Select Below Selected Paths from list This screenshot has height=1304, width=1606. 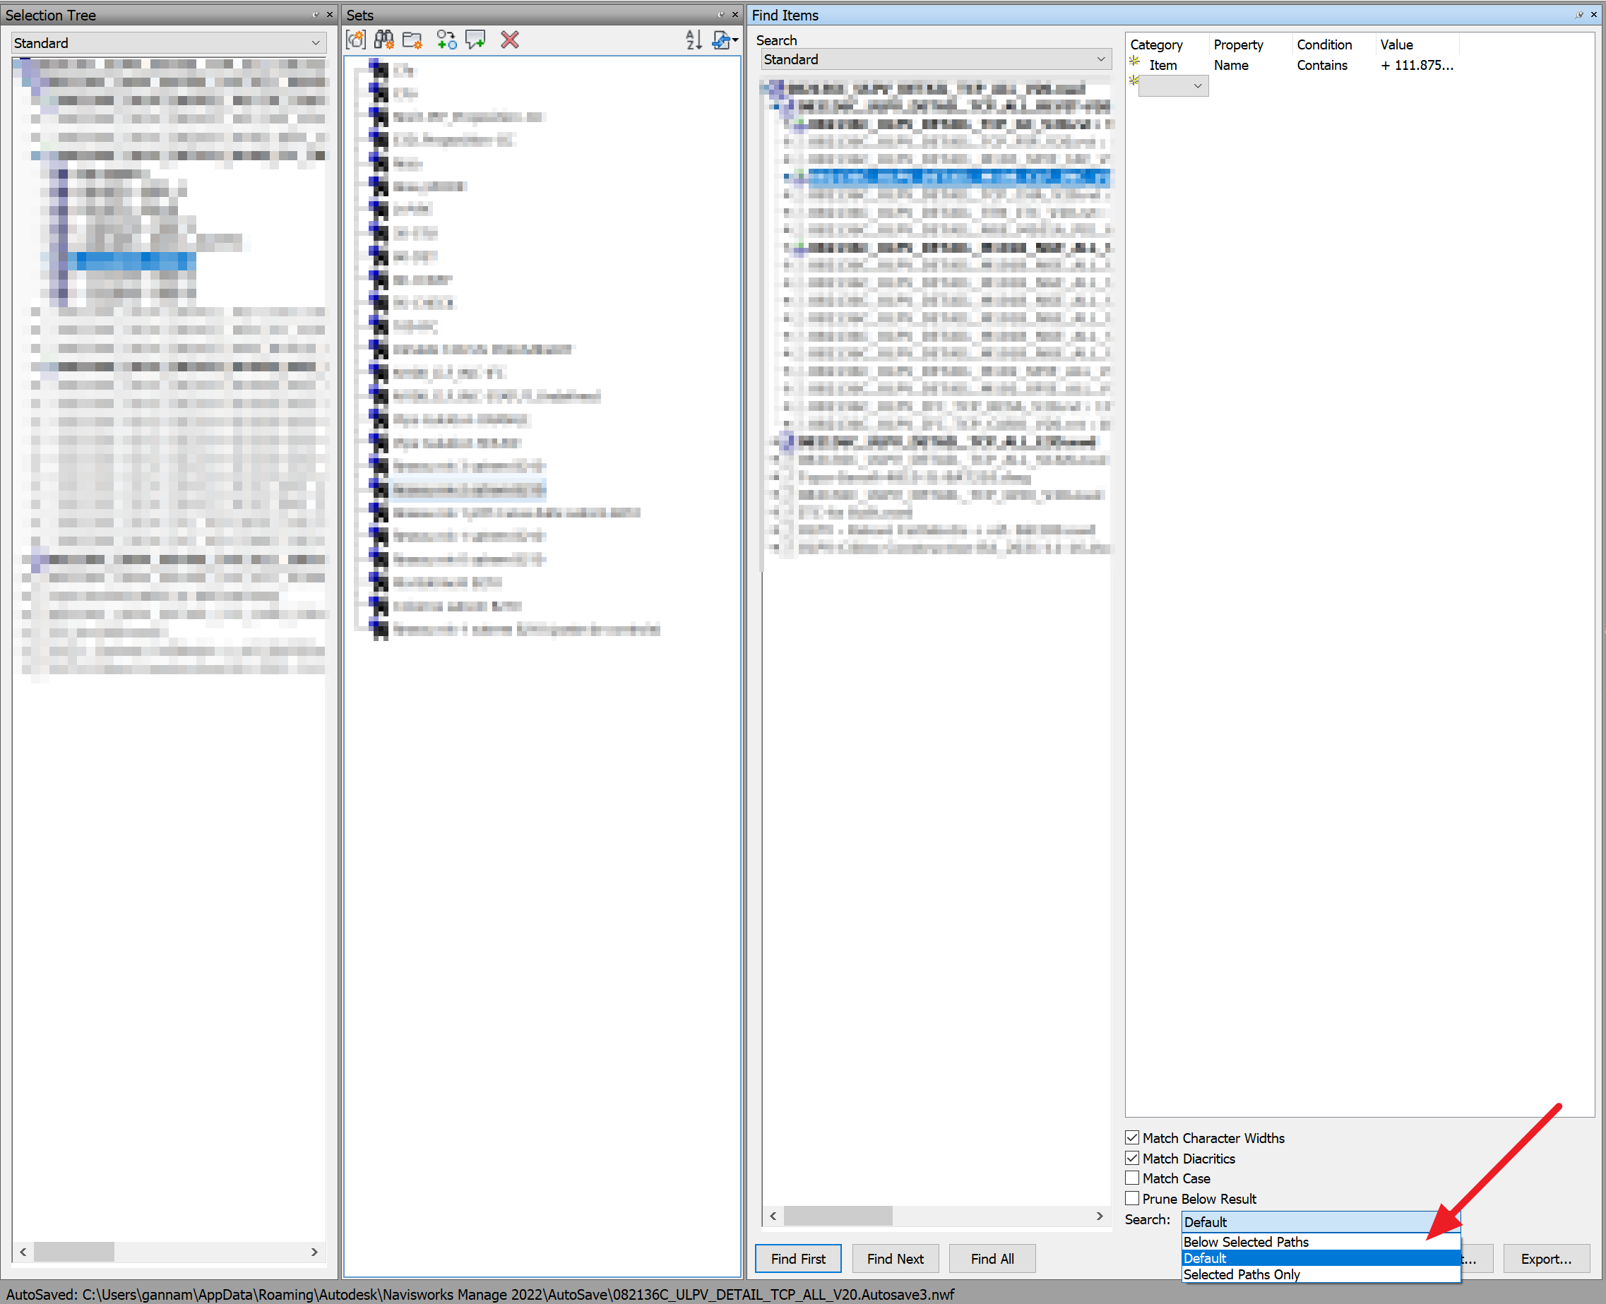pos(1245,1242)
